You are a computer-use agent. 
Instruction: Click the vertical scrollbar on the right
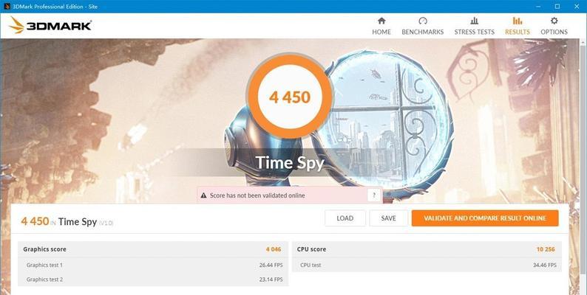point(583,167)
